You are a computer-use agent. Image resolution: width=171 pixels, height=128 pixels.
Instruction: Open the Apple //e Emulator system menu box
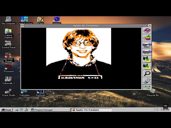click(22, 26)
